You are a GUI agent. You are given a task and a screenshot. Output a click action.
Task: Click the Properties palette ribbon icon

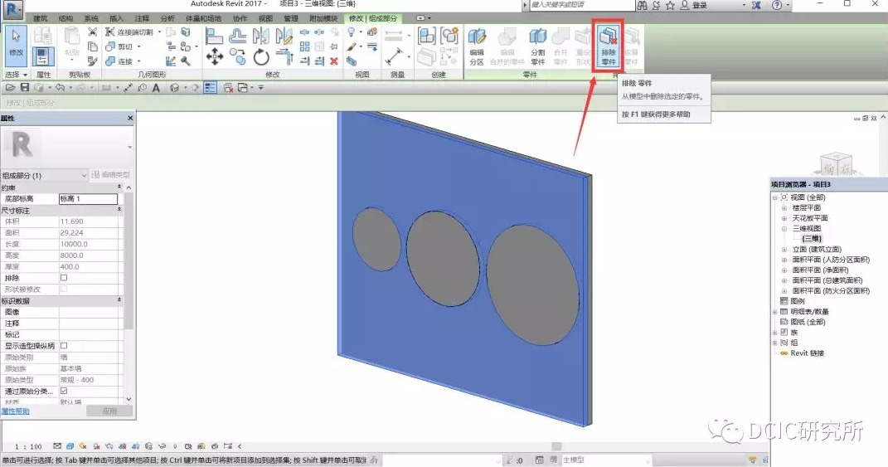coord(43,56)
